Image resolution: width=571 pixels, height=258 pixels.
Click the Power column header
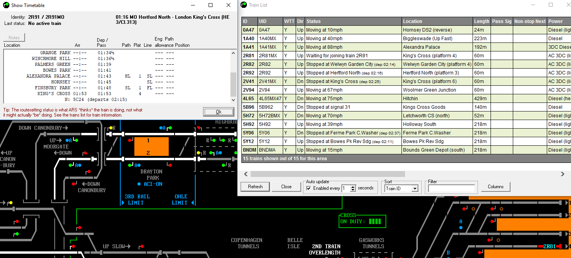[x=559, y=21]
